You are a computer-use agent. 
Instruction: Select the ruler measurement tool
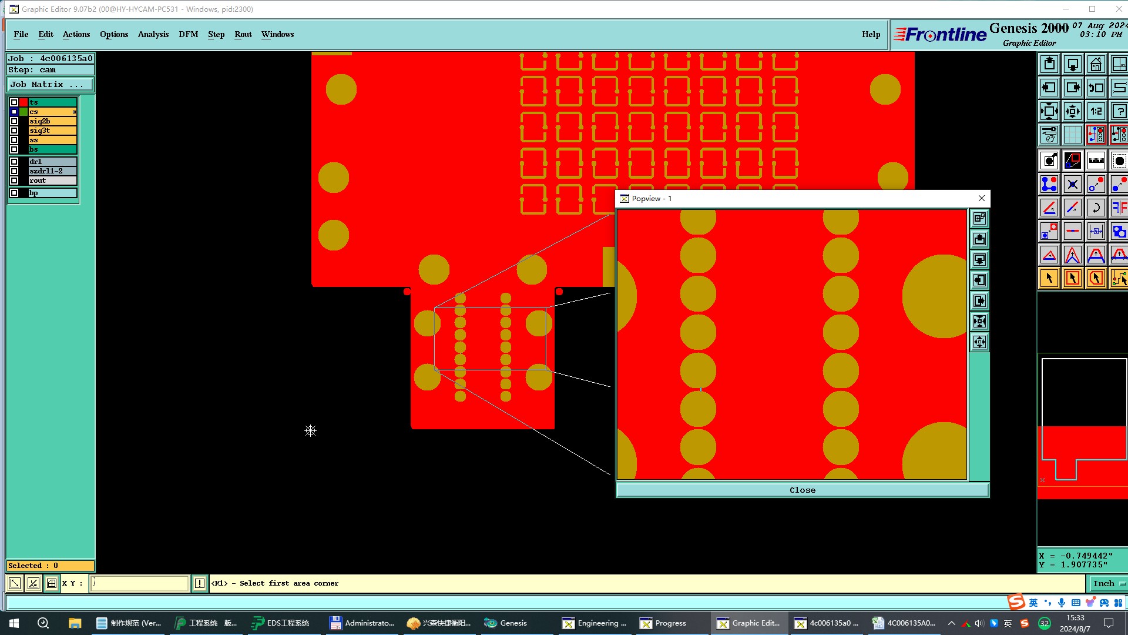point(1096,161)
